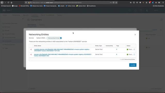This screenshot has height=93, width=165.
Task: Click the Connectivity column header
Action: coord(109,46)
